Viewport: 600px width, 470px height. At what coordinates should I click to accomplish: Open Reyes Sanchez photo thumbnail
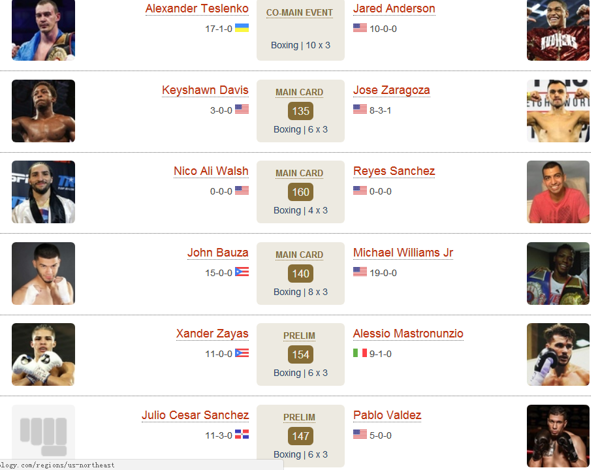pyautogui.click(x=558, y=192)
